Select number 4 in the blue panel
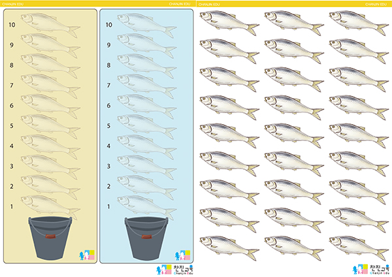This screenshot has height=277, width=392. pos(108,146)
